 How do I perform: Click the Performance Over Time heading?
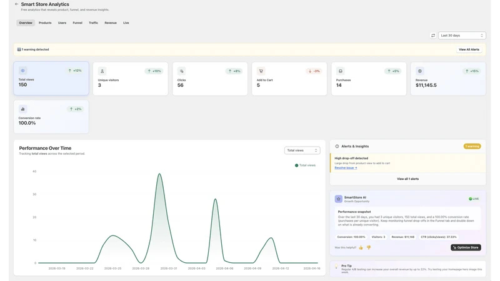(x=45, y=148)
